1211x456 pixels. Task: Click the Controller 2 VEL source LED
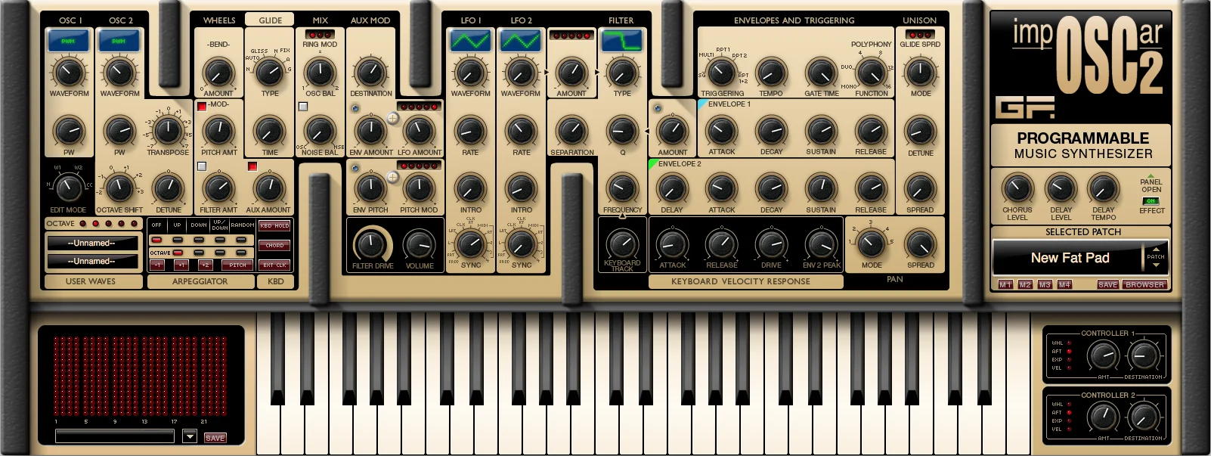[1070, 430]
